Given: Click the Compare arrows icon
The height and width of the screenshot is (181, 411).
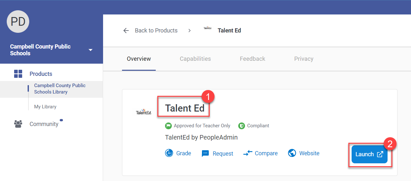Looking at the screenshot, I should (x=248, y=153).
